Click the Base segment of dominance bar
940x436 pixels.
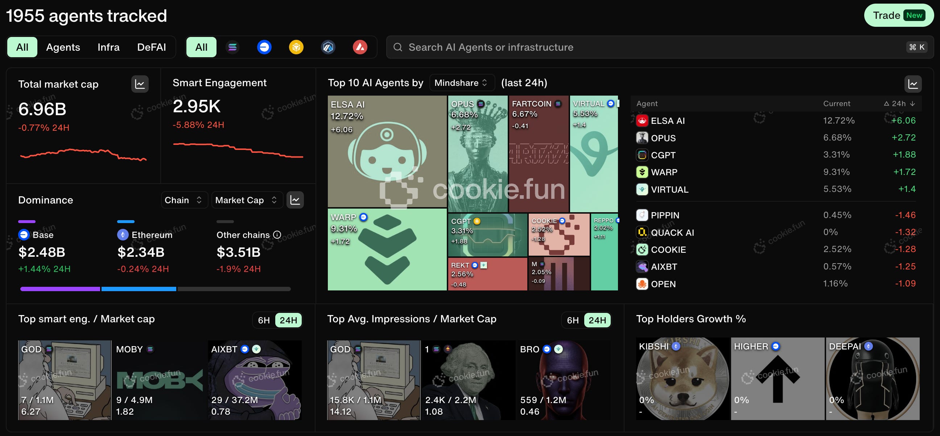point(60,289)
